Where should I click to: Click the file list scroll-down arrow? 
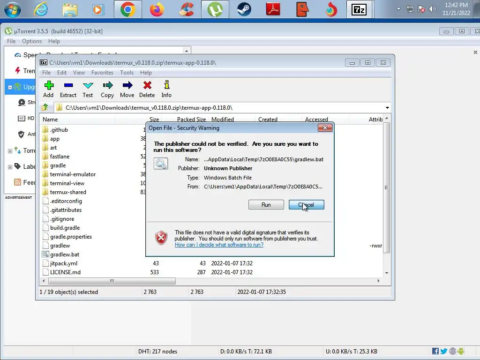(x=387, y=273)
